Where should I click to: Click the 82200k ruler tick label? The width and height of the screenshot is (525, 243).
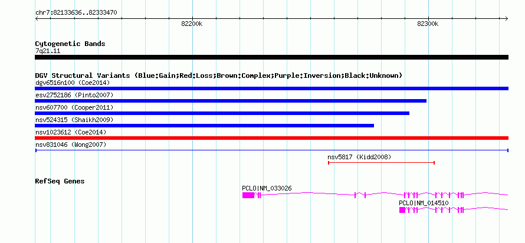tap(192, 24)
